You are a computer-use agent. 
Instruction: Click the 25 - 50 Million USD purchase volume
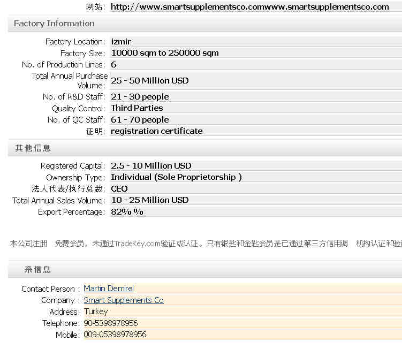tap(150, 81)
